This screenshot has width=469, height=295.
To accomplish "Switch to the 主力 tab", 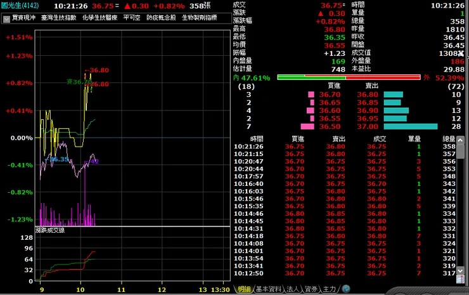I will (330, 289).
